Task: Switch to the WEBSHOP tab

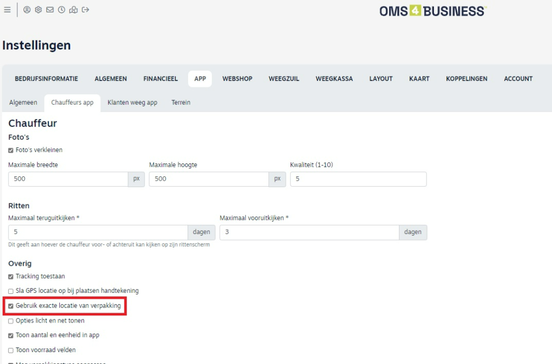Action: coord(237,79)
